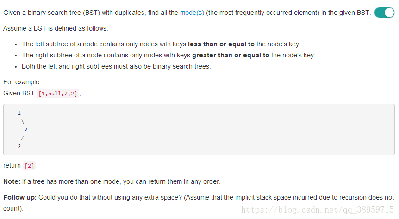Click the root node 1 in tree diagram
399x219 pixels.
click(x=19, y=113)
